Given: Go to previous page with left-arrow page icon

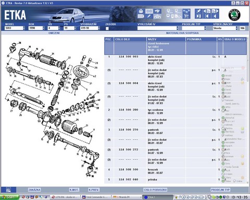Looking at the screenshot, I should [207, 11].
